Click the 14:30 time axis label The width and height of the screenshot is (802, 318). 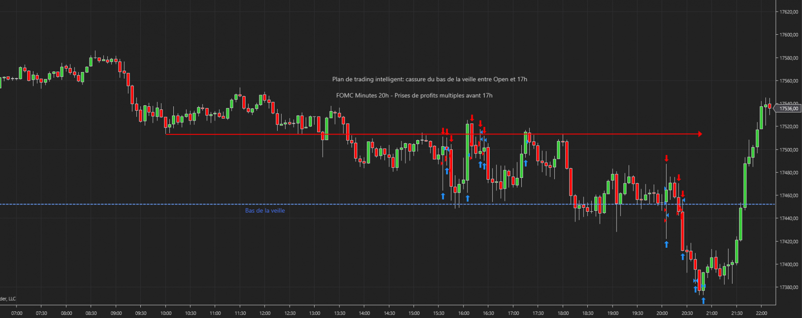[x=389, y=313]
